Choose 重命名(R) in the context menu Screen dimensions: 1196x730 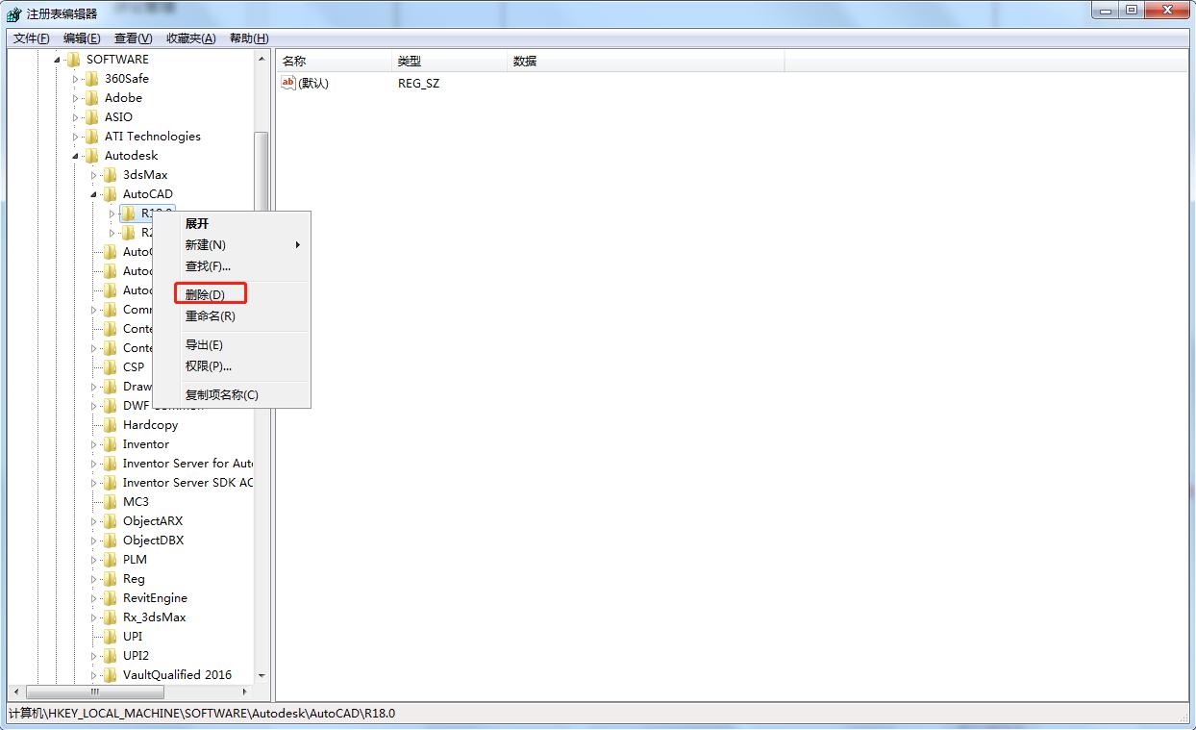pyautogui.click(x=232, y=315)
